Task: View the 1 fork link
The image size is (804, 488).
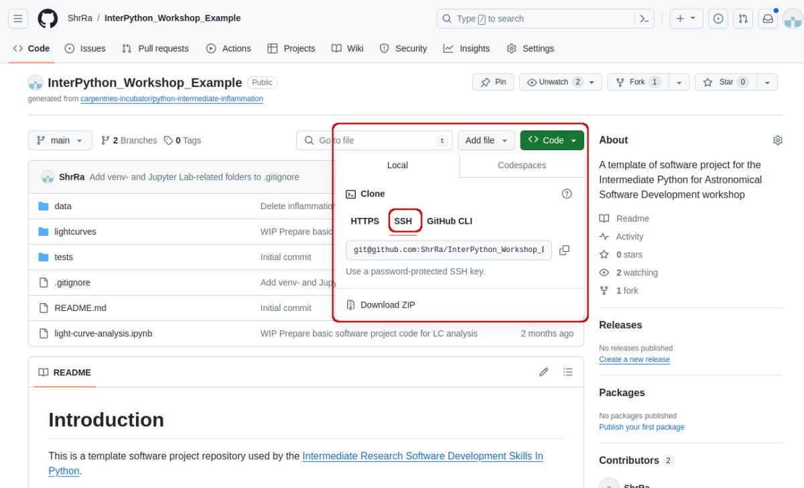Action: [x=619, y=291]
